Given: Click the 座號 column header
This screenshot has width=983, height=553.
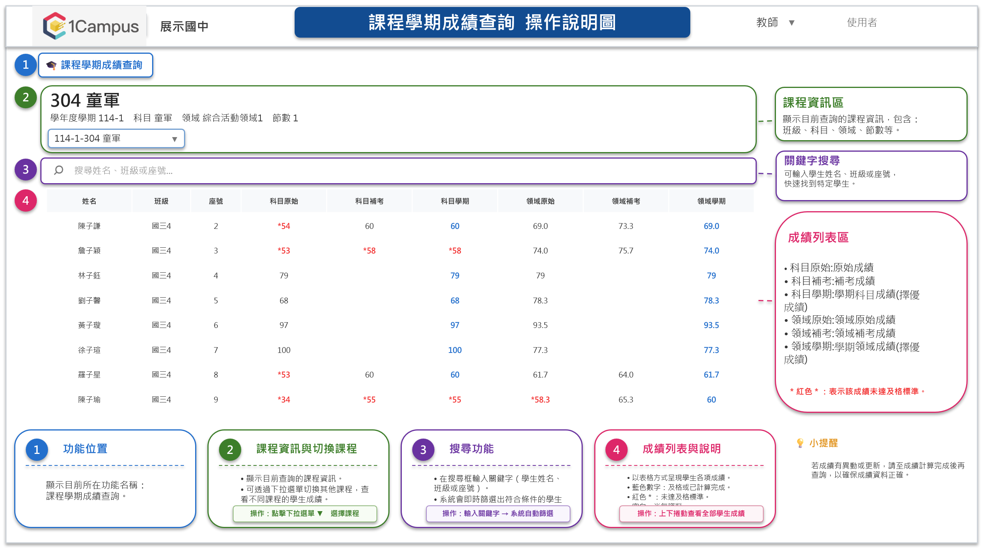Looking at the screenshot, I should [x=216, y=201].
